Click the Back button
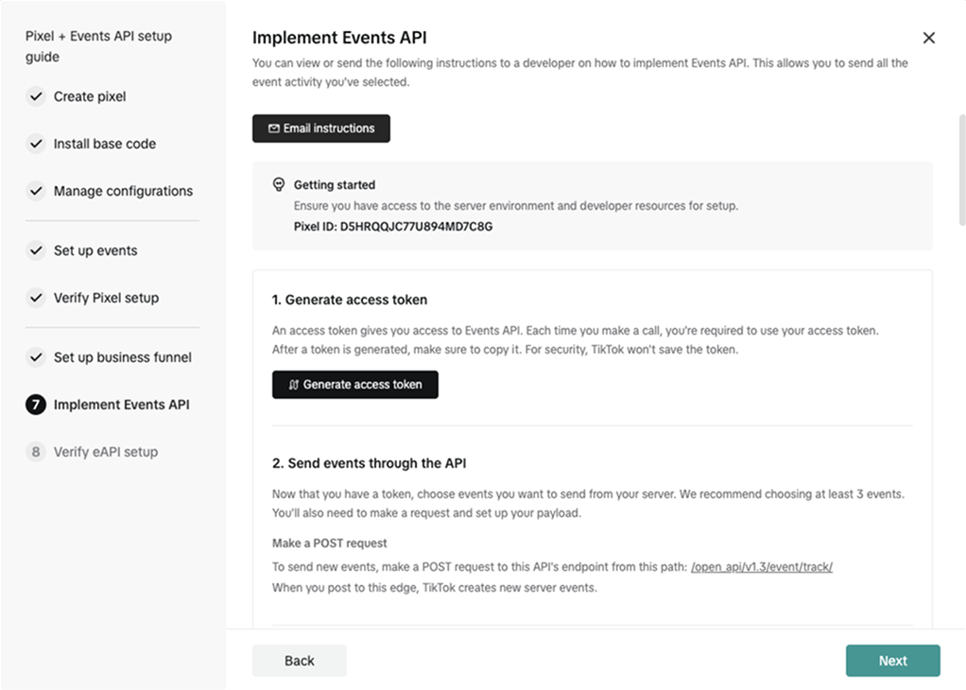 [x=300, y=661]
